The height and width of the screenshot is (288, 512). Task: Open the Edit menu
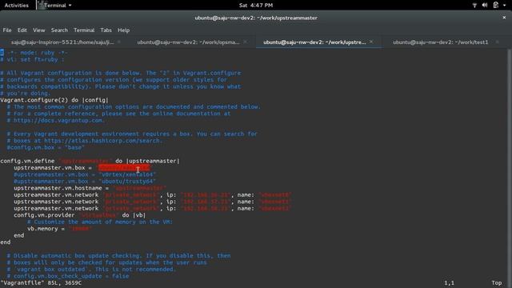point(22,30)
